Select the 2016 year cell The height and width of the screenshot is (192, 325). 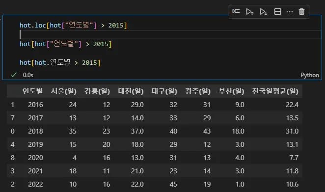point(35,105)
